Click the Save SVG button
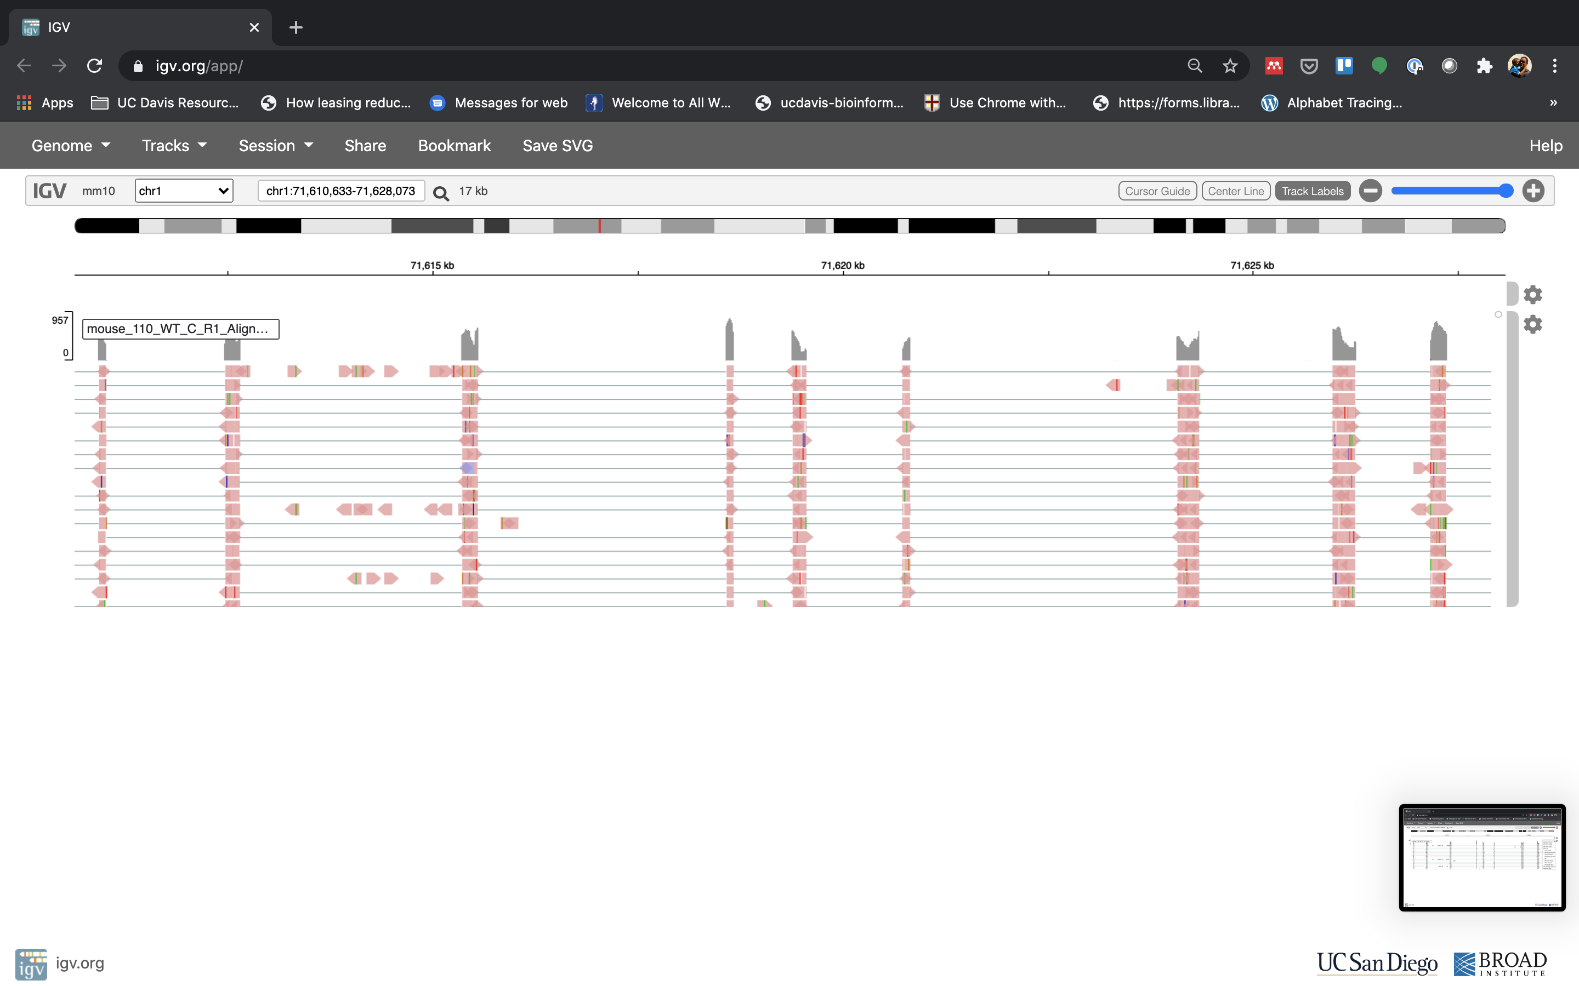 (x=557, y=145)
